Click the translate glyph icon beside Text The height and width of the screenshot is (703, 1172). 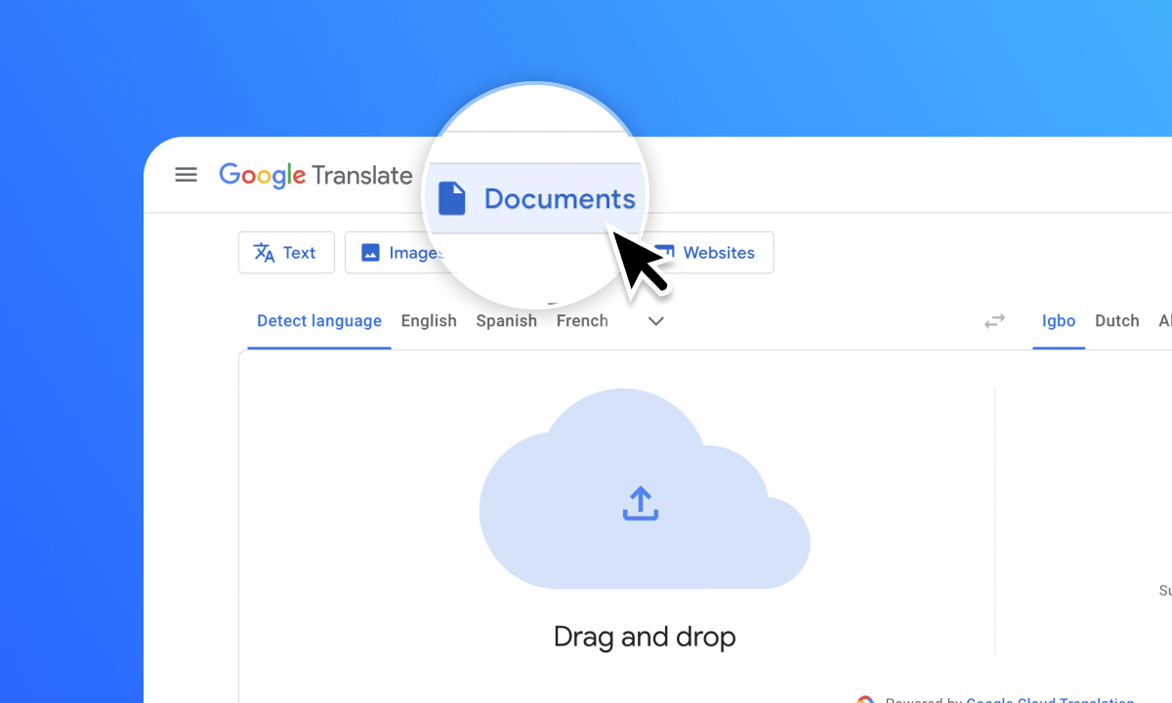click(x=264, y=253)
